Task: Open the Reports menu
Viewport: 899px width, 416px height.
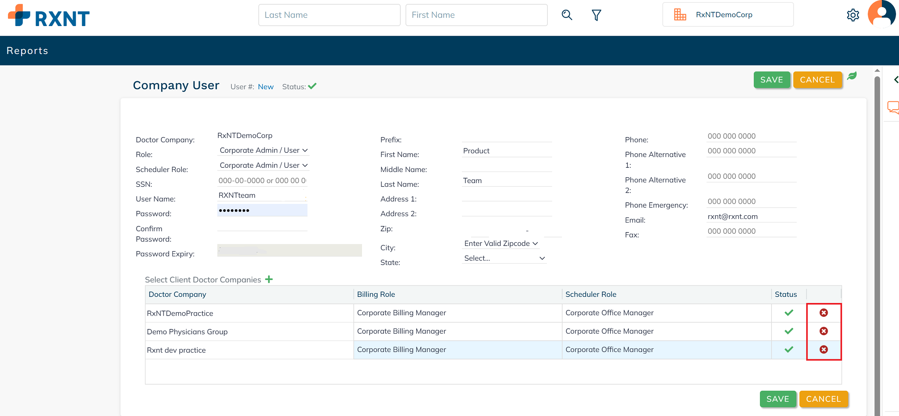Action: (27, 51)
